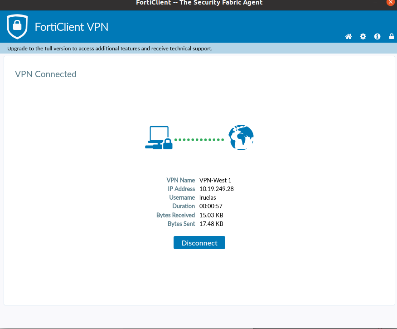Open settings with the gear icon

point(363,36)
